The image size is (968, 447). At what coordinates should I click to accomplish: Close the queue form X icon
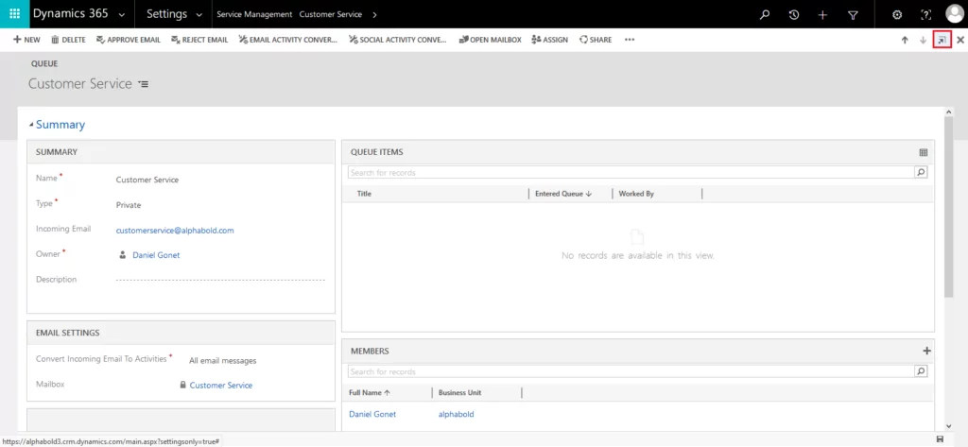tap(960, 40)
